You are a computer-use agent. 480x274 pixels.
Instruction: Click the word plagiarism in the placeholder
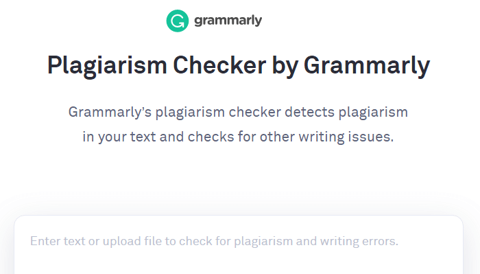pyautogui.click(x=263, y=241)
